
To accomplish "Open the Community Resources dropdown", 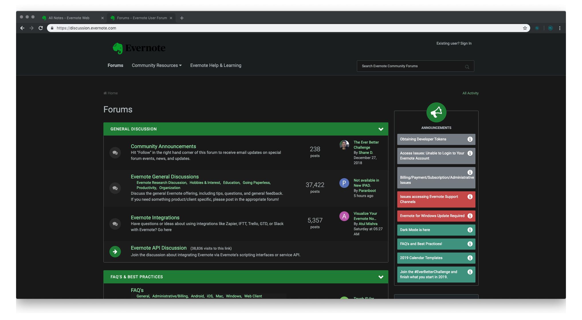I will [x=157, y=65].
